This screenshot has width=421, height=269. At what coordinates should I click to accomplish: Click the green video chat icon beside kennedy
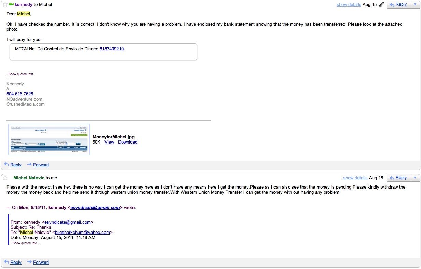[x=11, y=4]
